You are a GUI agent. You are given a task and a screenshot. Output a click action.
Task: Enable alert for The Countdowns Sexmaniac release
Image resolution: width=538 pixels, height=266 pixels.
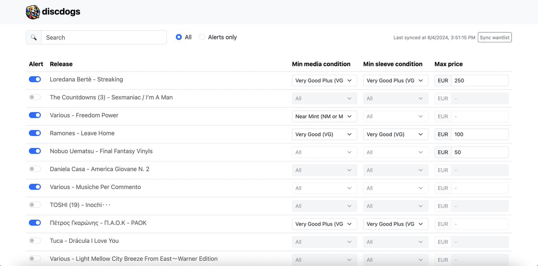[x=35, y=97]
